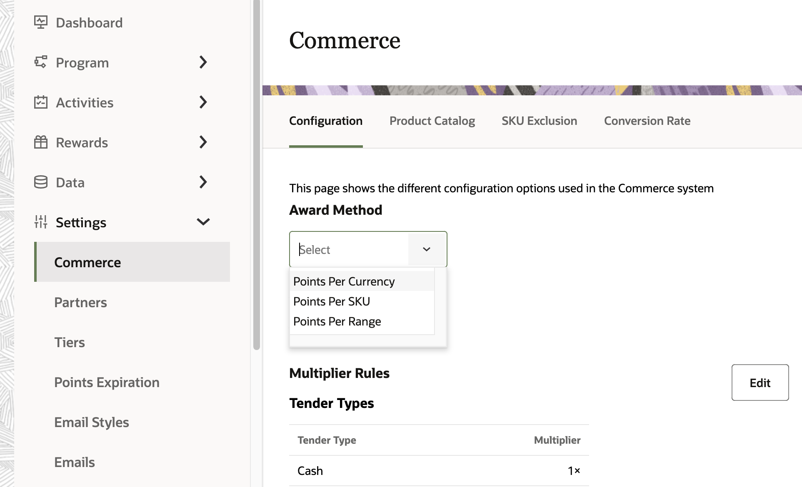Viewport: 802px width, 487px height.
Task: Click the Rewards gift box icon
Action: coord(40,142)
